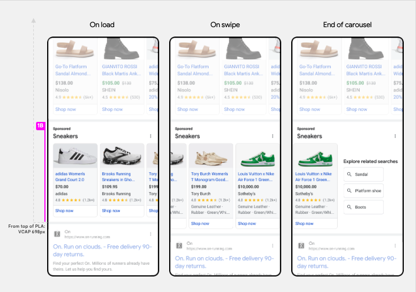
Task: Open green Louis Vuitton sneaker image in End of carousel
Action: (315, 156)
